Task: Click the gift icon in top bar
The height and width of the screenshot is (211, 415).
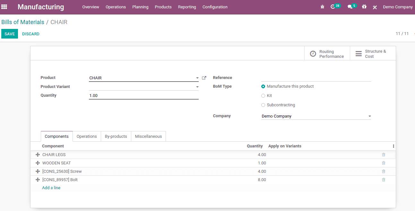Action: (x=364, y=6)
